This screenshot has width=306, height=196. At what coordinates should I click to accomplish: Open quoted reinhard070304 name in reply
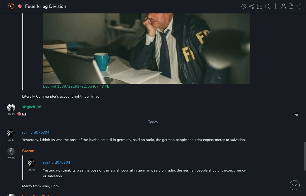(57, 162)
